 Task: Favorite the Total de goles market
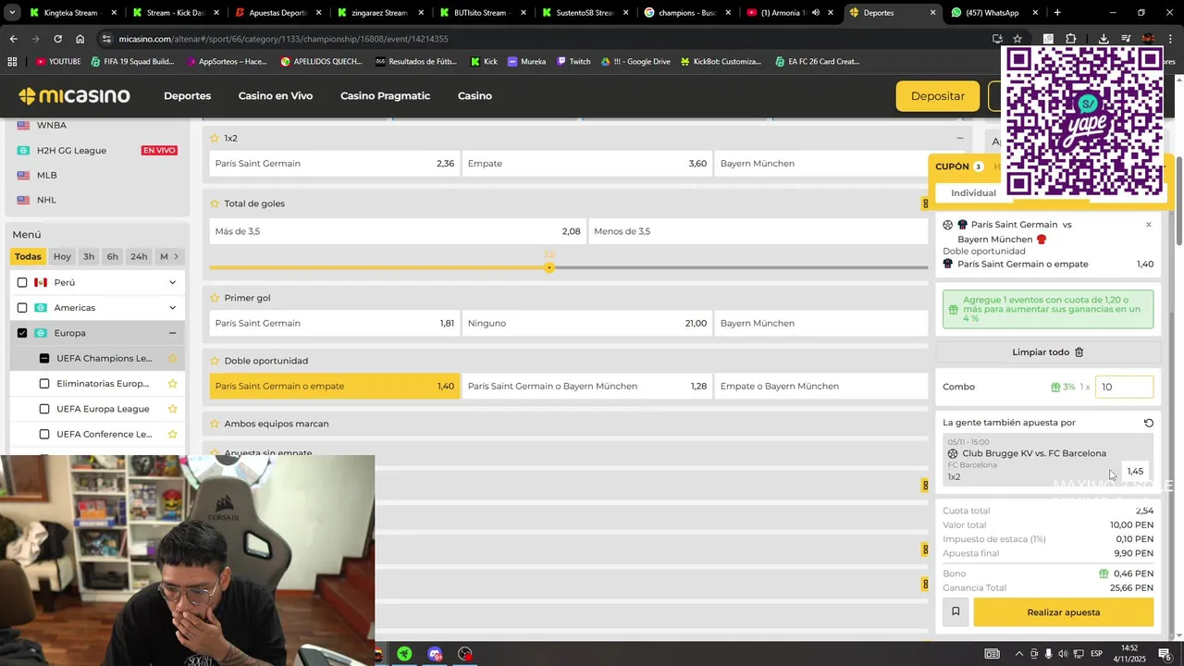215,203
